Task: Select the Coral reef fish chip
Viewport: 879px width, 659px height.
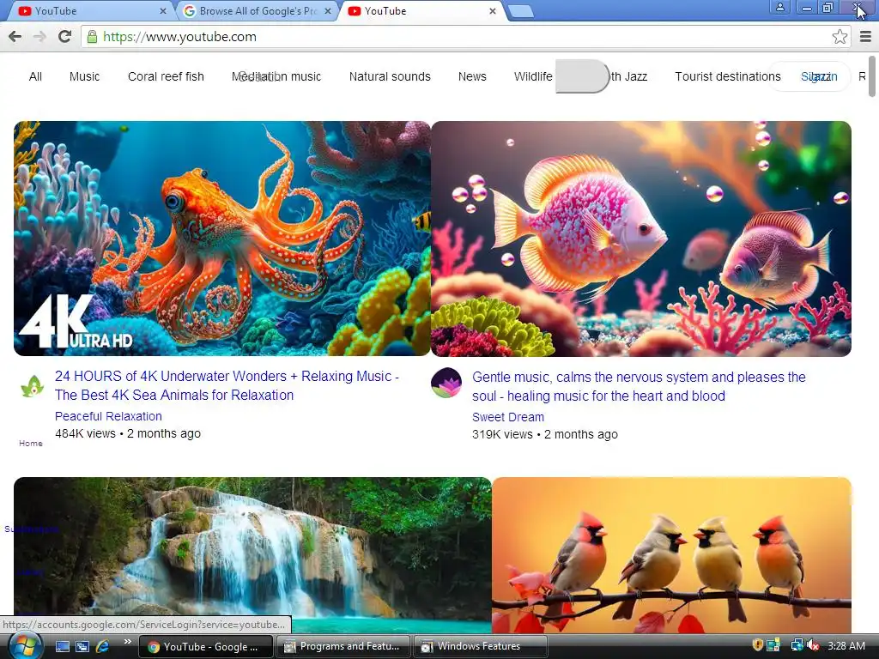Action: click(x=166, y=76)
